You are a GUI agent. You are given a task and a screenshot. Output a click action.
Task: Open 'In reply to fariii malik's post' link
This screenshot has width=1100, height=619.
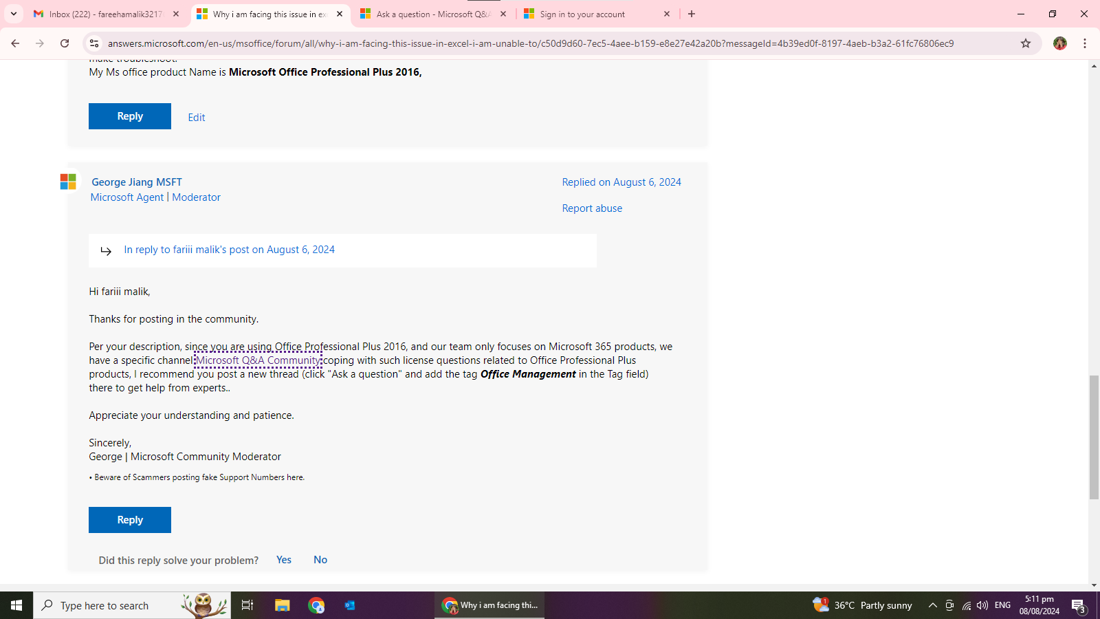click(x=229, y=250)
